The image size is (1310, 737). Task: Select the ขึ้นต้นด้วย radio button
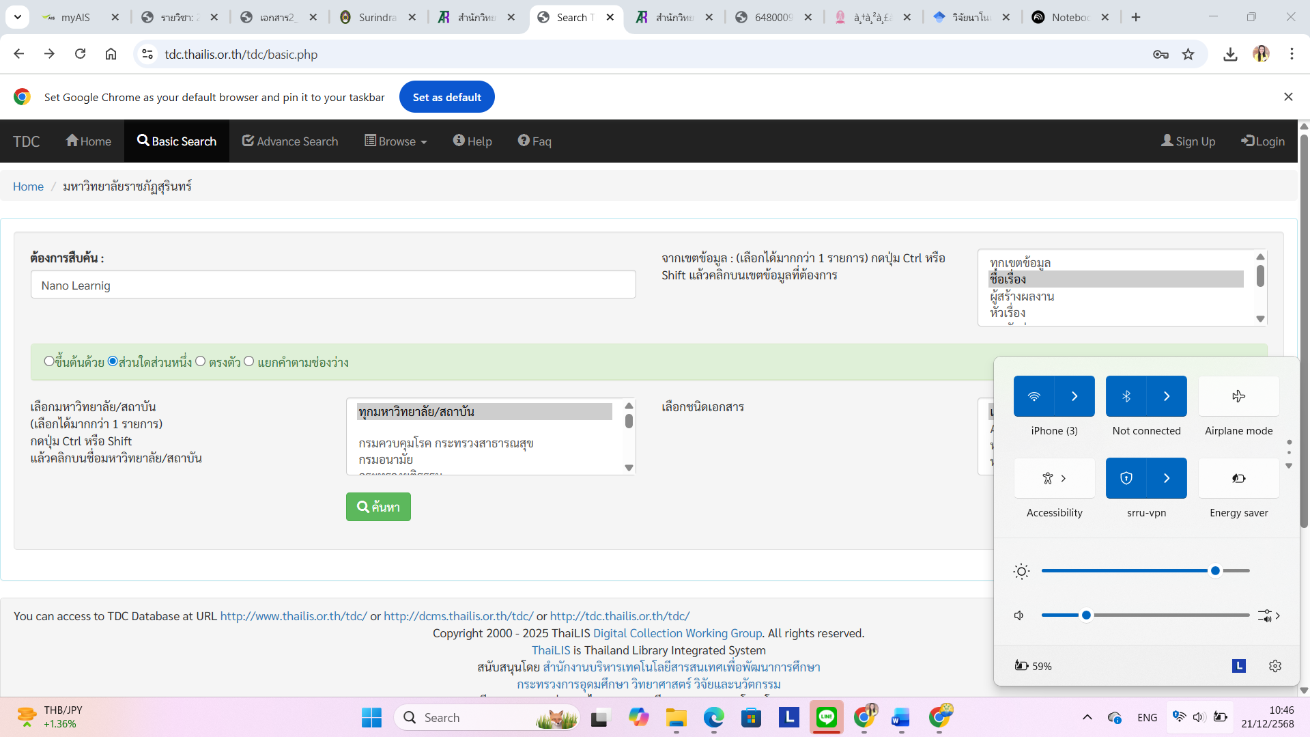coord(49,361)
